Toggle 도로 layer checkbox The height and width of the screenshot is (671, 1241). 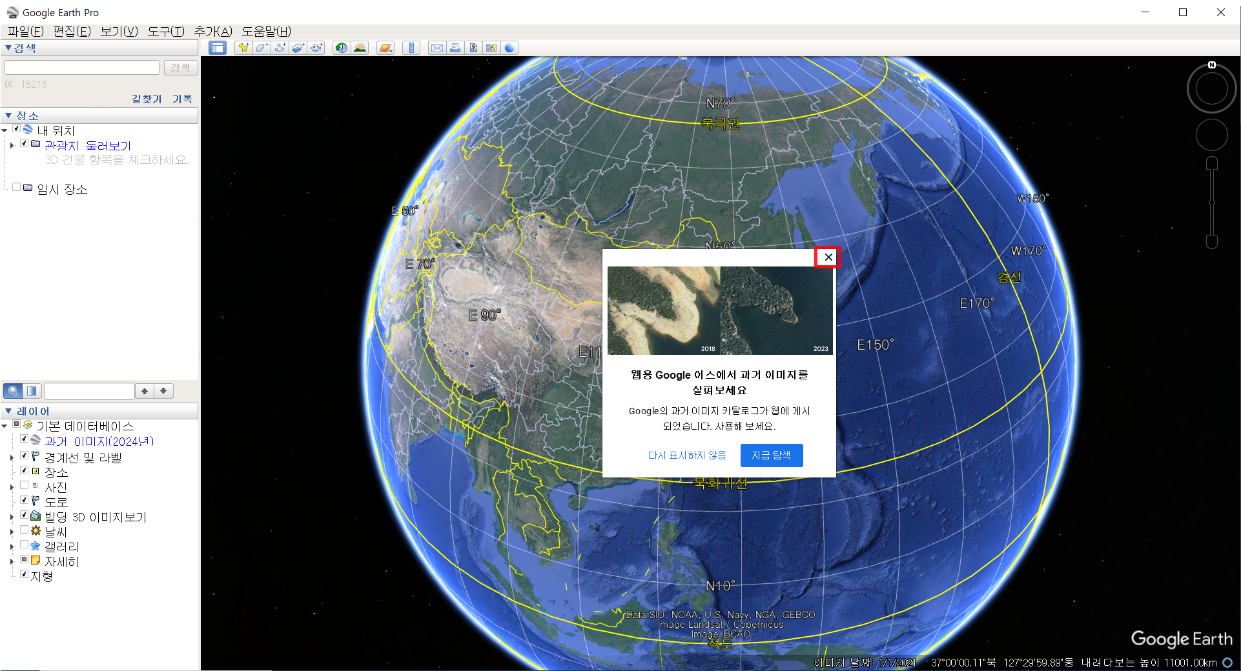[x=24, y=501]
